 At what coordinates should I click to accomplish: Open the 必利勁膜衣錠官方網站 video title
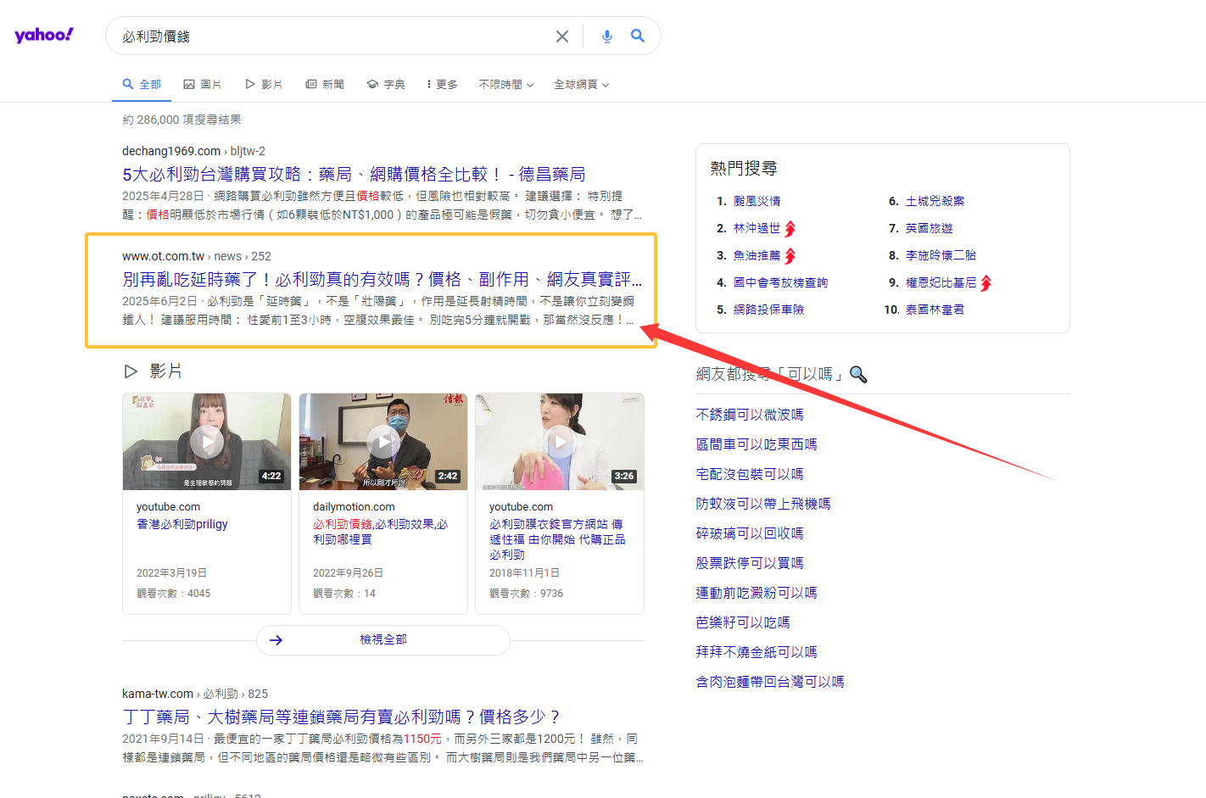[557, 539]
